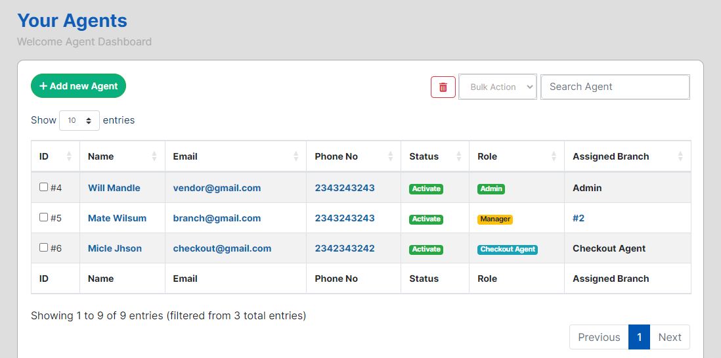
Task: Sort by Email column sort arrows
Action: (295, 156)
